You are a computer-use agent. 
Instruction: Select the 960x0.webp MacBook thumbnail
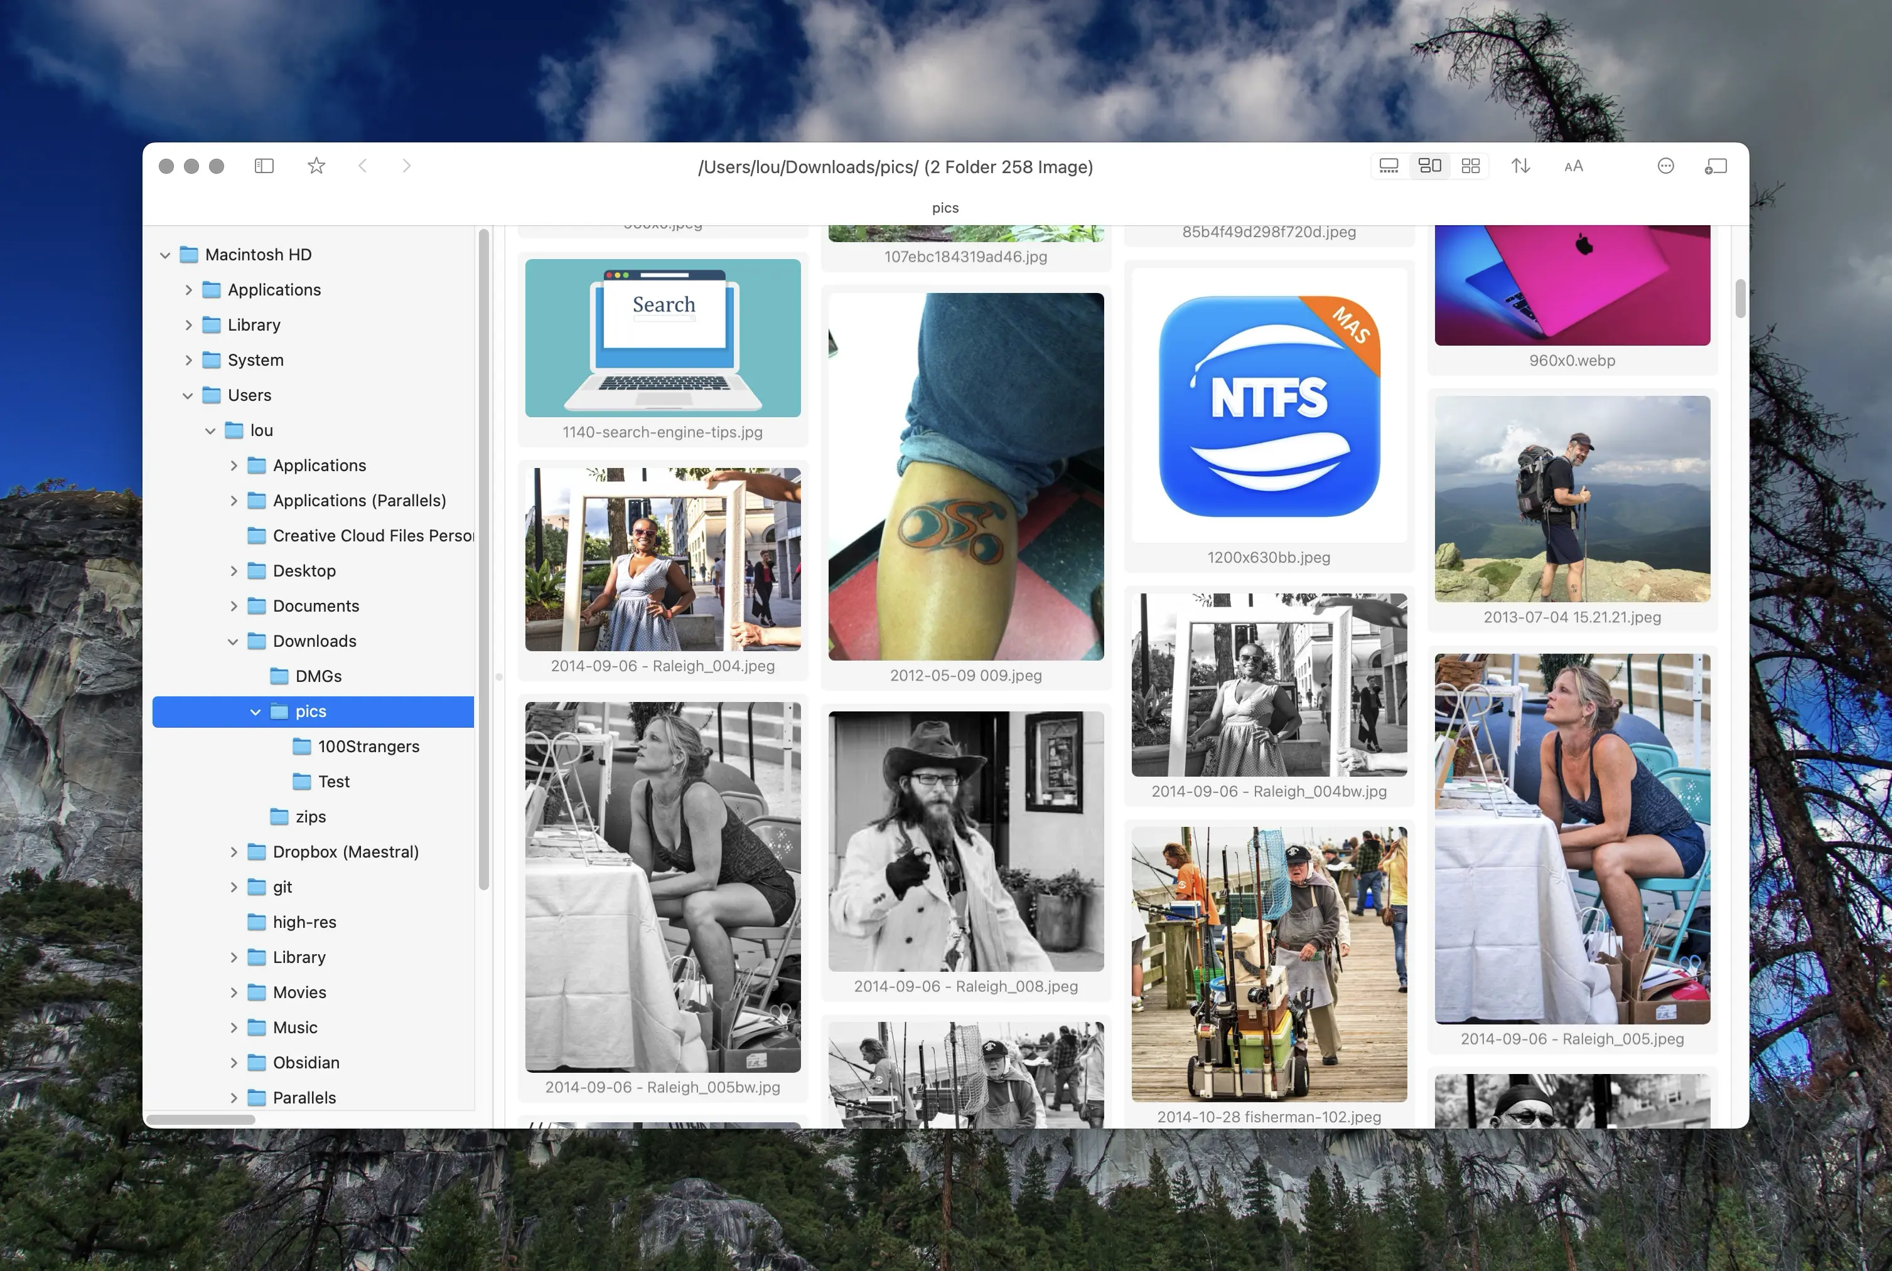[1572, 285]
